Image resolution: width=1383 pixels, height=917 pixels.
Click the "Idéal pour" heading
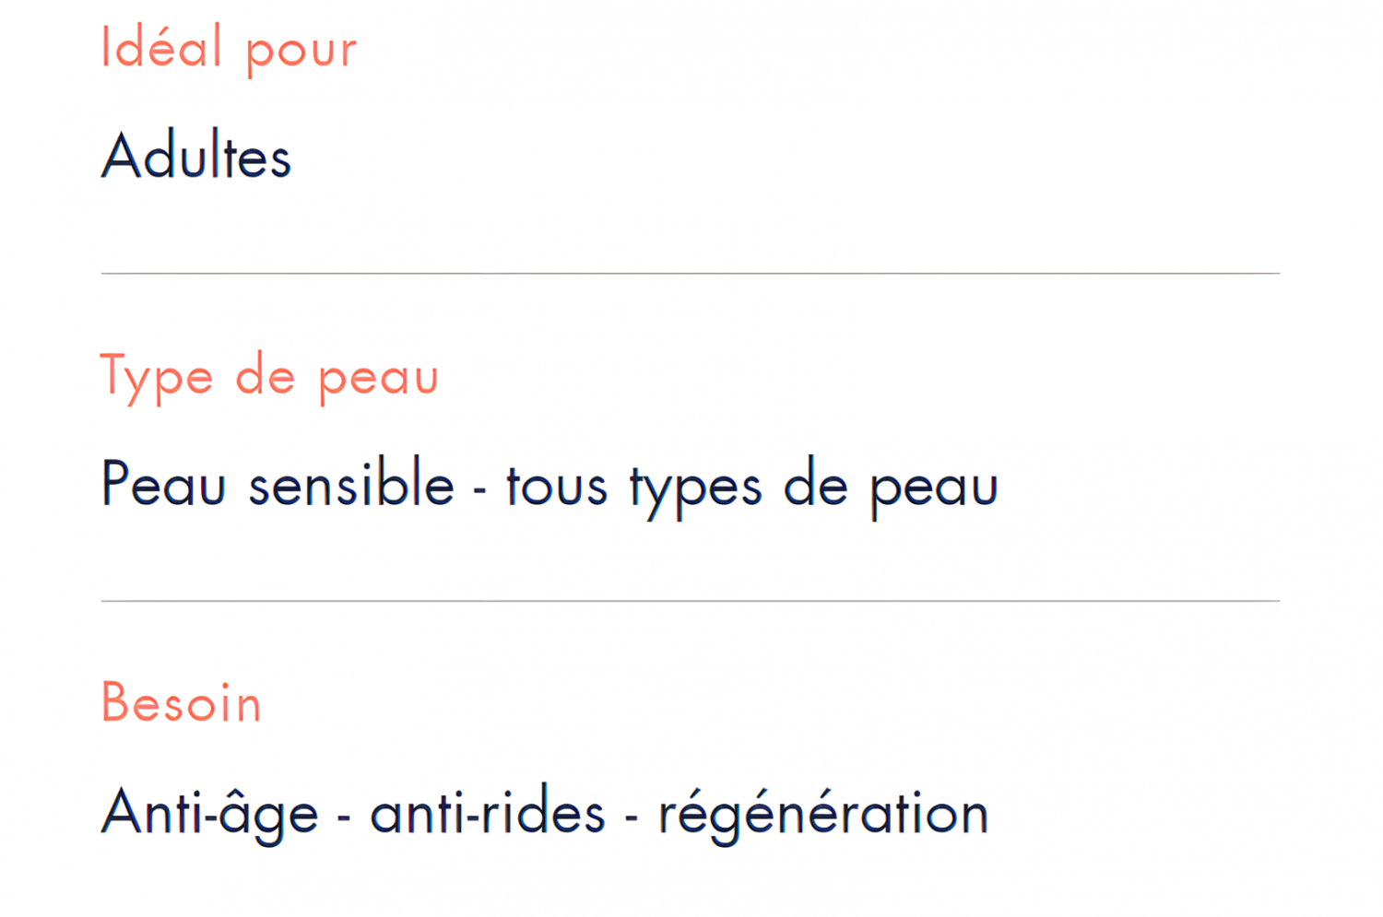pyautogui.click(x=229, y=50)
